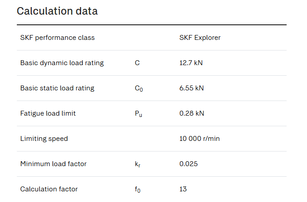Click the 6.55 kN value
307x202 pixels.
(x=191, y=88)
